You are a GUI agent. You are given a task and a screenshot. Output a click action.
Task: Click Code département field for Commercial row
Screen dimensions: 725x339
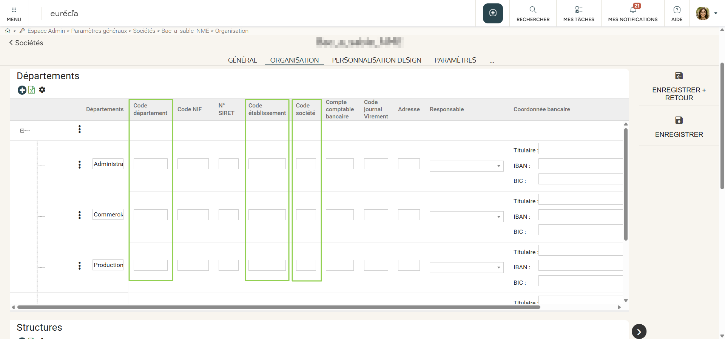coord(150,215)
